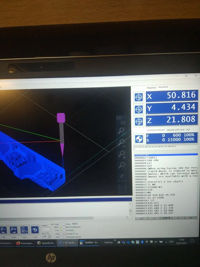
Task: Open the Aktuelle G/M Code tab
Action: (176, 130)
